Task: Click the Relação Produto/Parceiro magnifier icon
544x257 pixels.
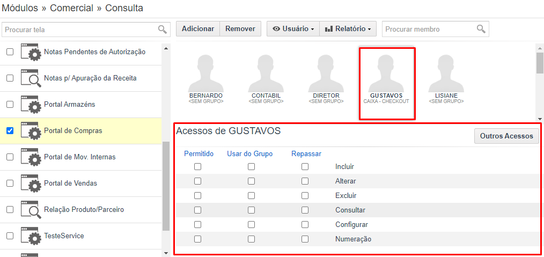Action: [31, 210]
